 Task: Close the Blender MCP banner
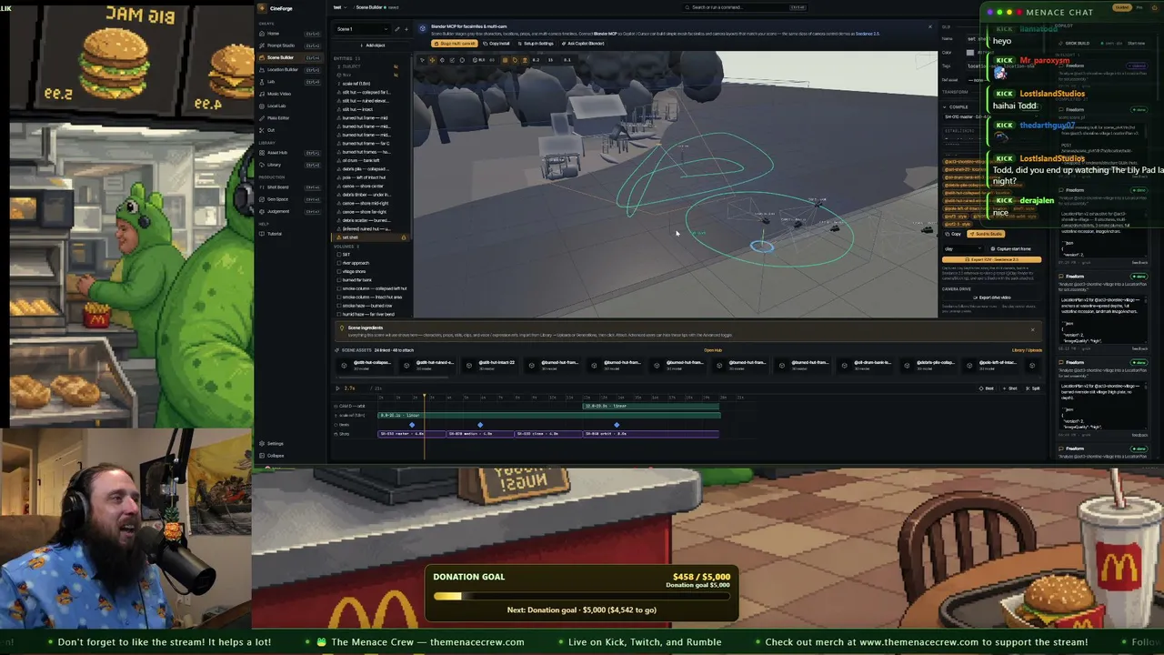[x=929, y=27]
